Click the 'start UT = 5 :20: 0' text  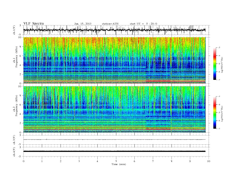point(143,24)
